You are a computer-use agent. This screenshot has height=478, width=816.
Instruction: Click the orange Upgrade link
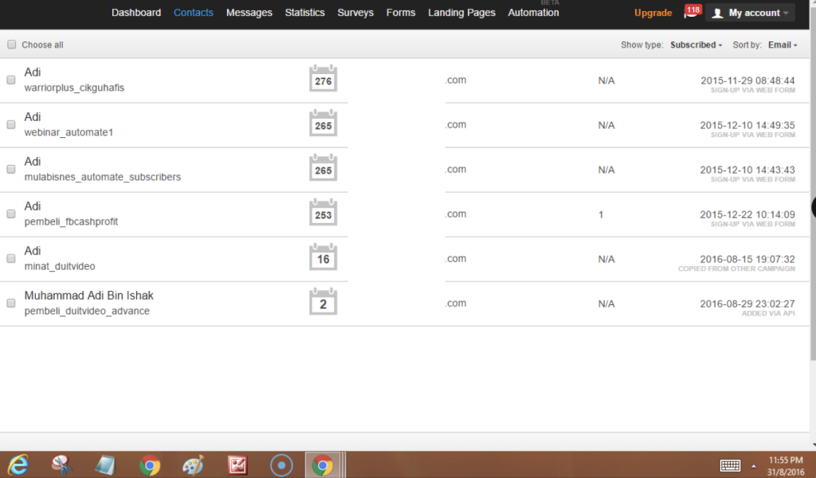pos(653,13)
